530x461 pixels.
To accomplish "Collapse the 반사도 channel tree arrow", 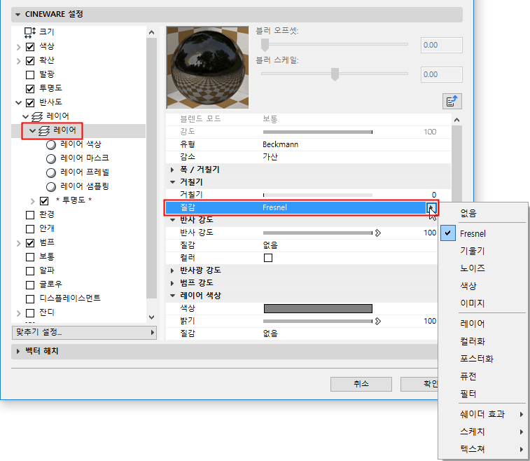I will pos(19,103).
